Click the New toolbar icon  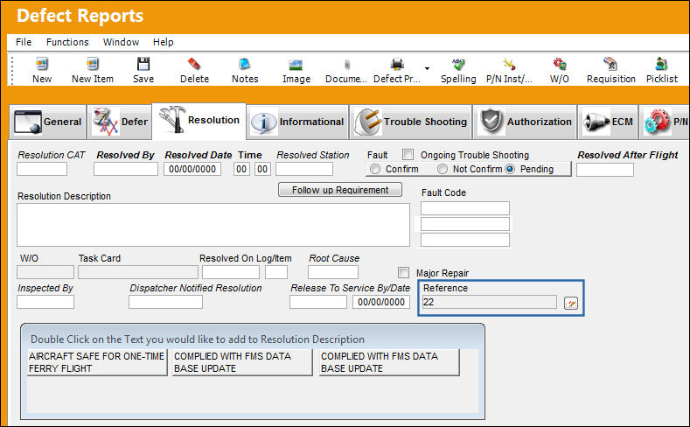coord(42,64)
